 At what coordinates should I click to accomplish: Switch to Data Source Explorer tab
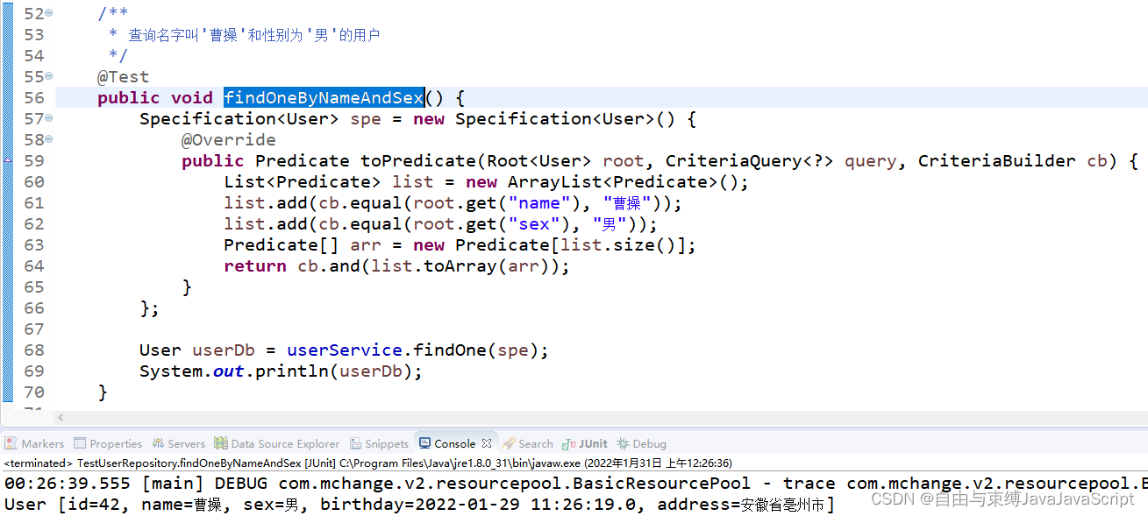click(x=277, y=443)
